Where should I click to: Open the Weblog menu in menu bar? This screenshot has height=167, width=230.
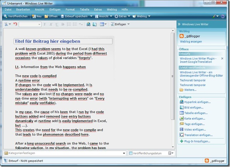(x=112, y=10)
